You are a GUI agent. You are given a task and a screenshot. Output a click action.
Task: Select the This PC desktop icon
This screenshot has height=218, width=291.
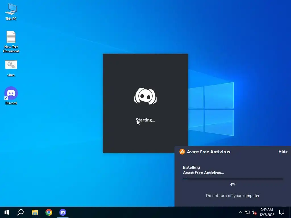pos(11,11)
